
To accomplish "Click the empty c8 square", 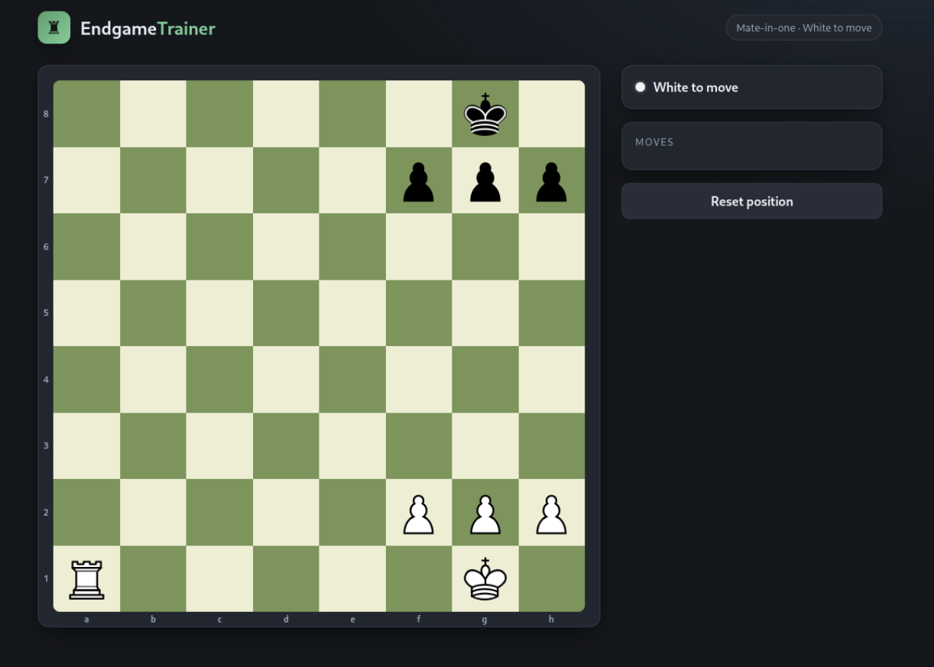I will pyautogui.click(x=219, y=114).
